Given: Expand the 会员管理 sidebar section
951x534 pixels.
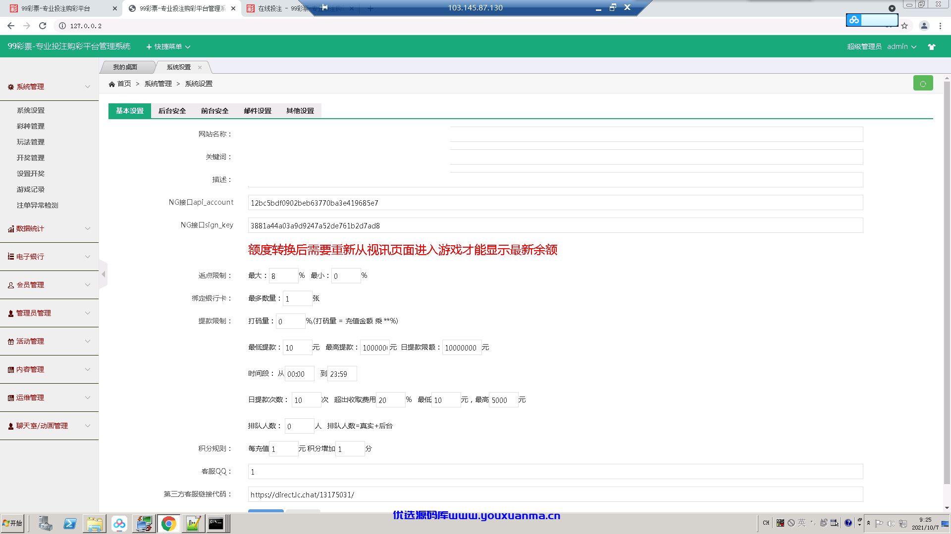Looking at the screenshot, I should 49,285.
